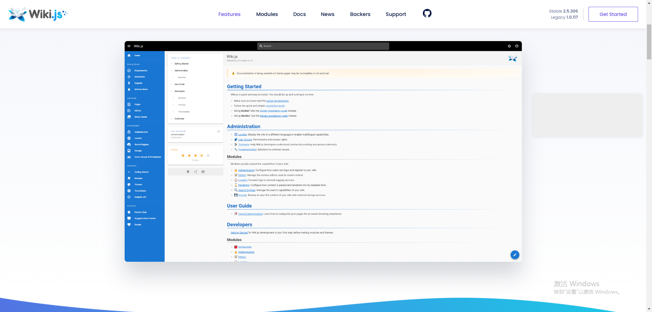Click the share icon below the rating card

[x=196, y=172]
